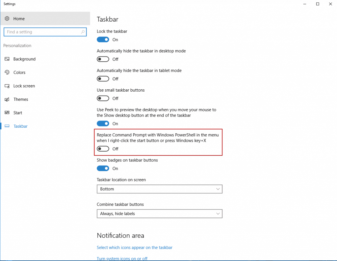Enable Replace Command Prompt with Windows PowerShell
337x261 pixels.
click(103, 148)
